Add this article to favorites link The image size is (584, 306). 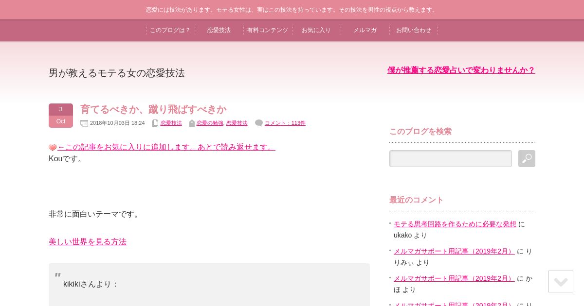click(x=166, y=147)
